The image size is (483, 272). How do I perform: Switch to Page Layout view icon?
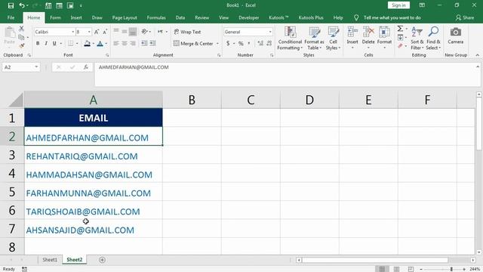396,269
